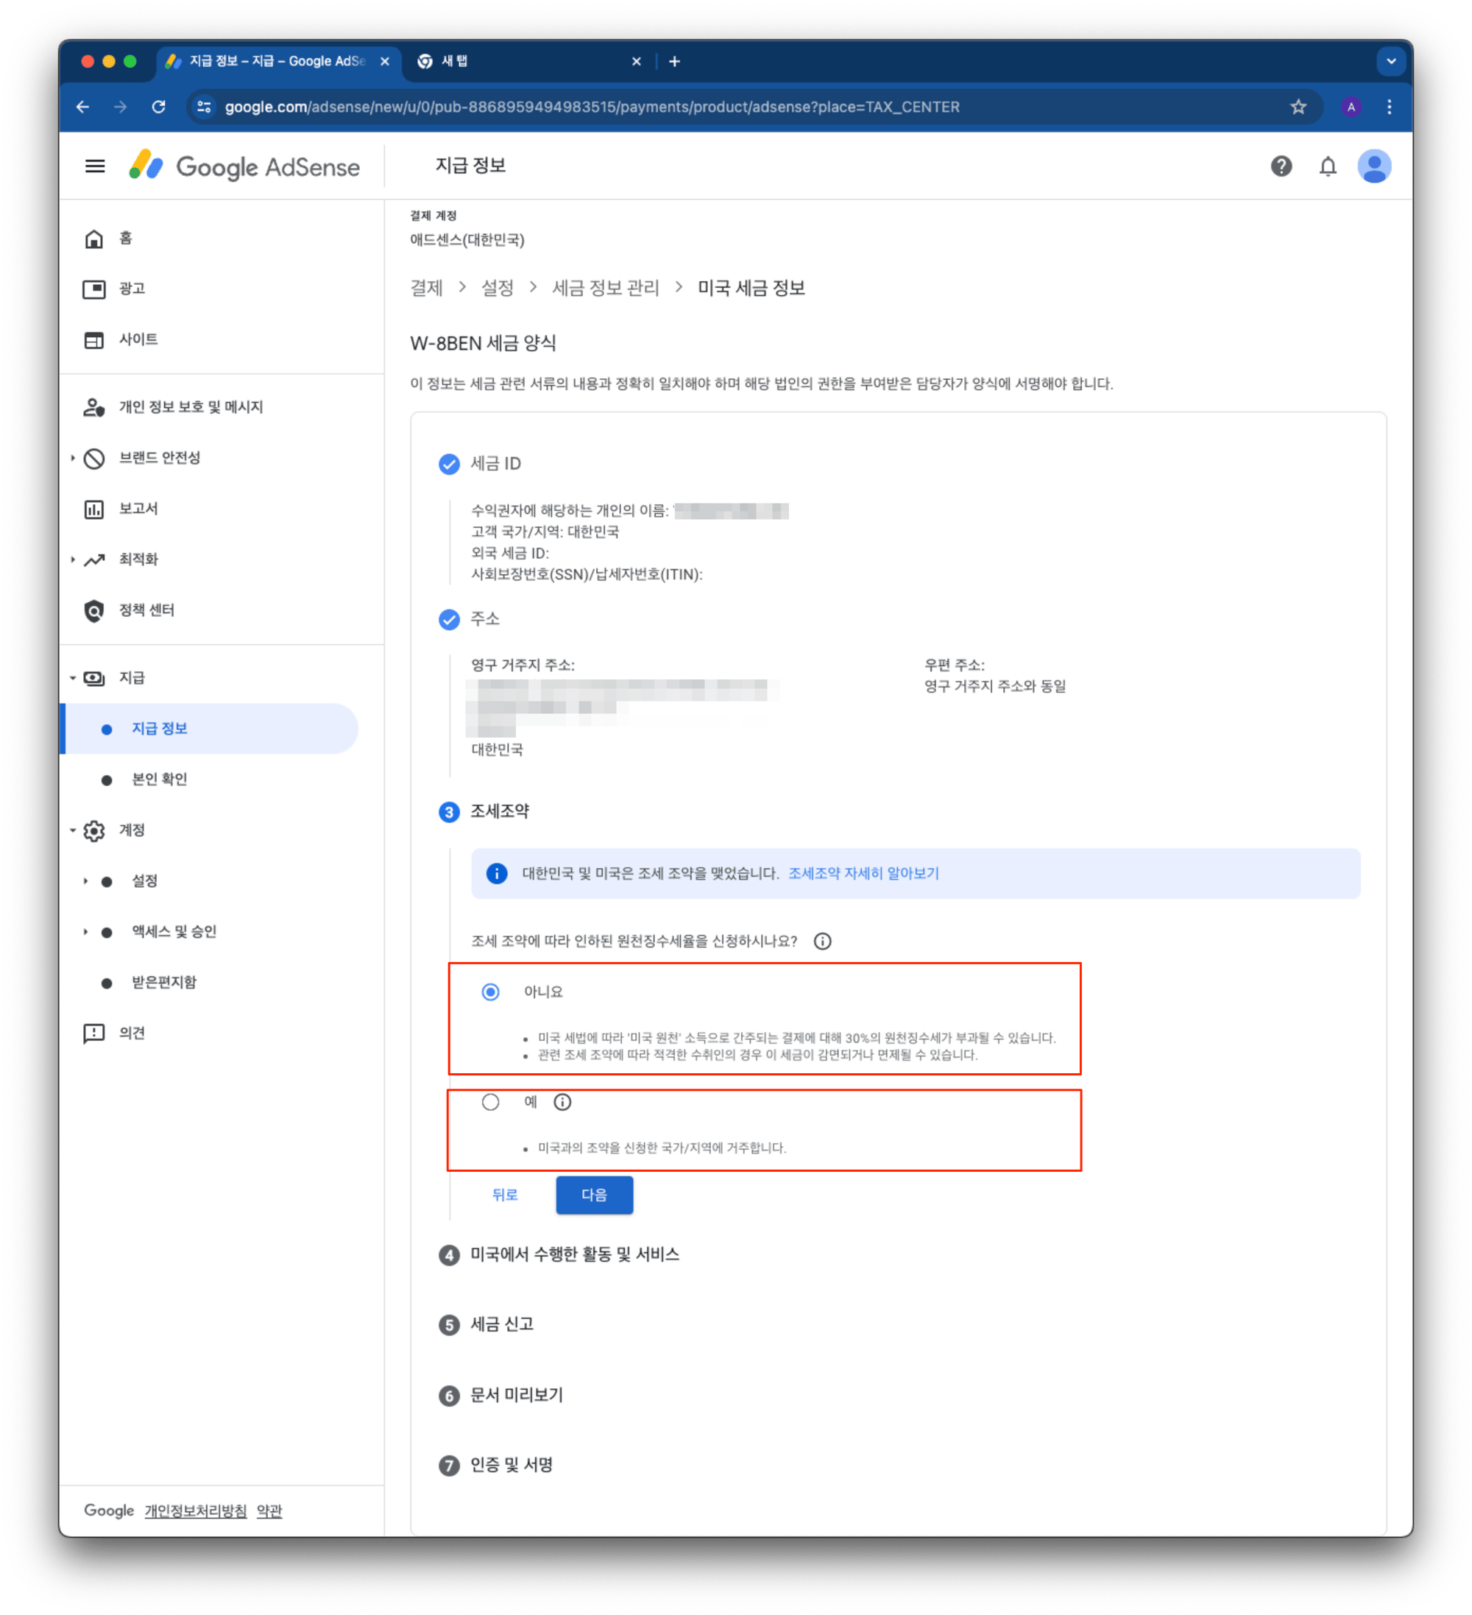Open the help question mark icon
The image size is (1472, 1615).
1280,166
